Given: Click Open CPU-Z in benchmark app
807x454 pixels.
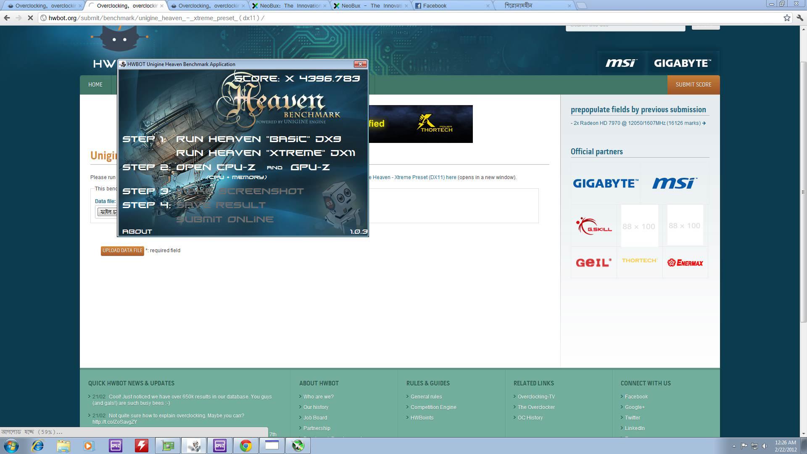Looking at the screenshot, I should click(x=216, y=167).
